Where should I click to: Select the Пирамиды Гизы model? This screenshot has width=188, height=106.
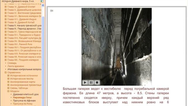[x=22, y=97]
